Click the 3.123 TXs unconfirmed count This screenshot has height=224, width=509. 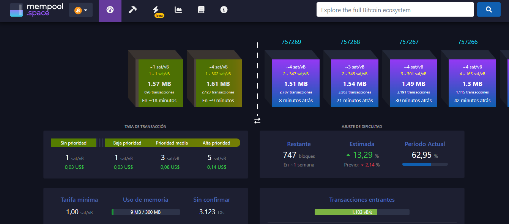[212, 212]
